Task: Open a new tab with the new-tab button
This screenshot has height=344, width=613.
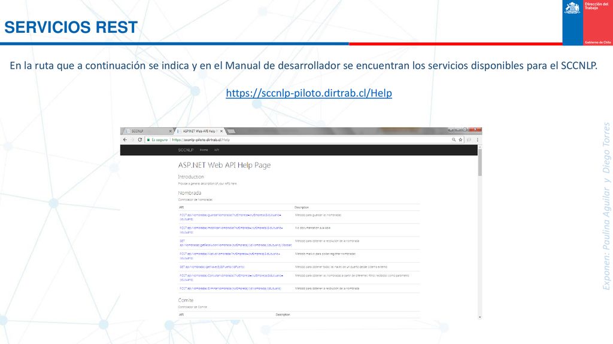Action: point(231,131)
